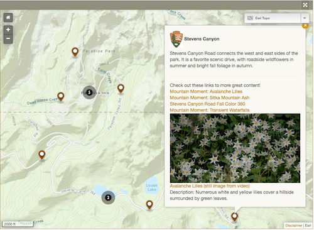Close the Stevens Canyon popup
314x230 pixels.
[x=305, y=26]
